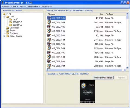Screen dimensions: 130x108
Task: Click the IMG_0003.PNG image icon
Action: (x=49, y=35)
